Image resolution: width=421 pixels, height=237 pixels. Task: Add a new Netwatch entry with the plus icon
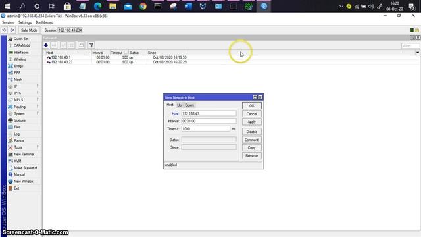pos(46,45)
